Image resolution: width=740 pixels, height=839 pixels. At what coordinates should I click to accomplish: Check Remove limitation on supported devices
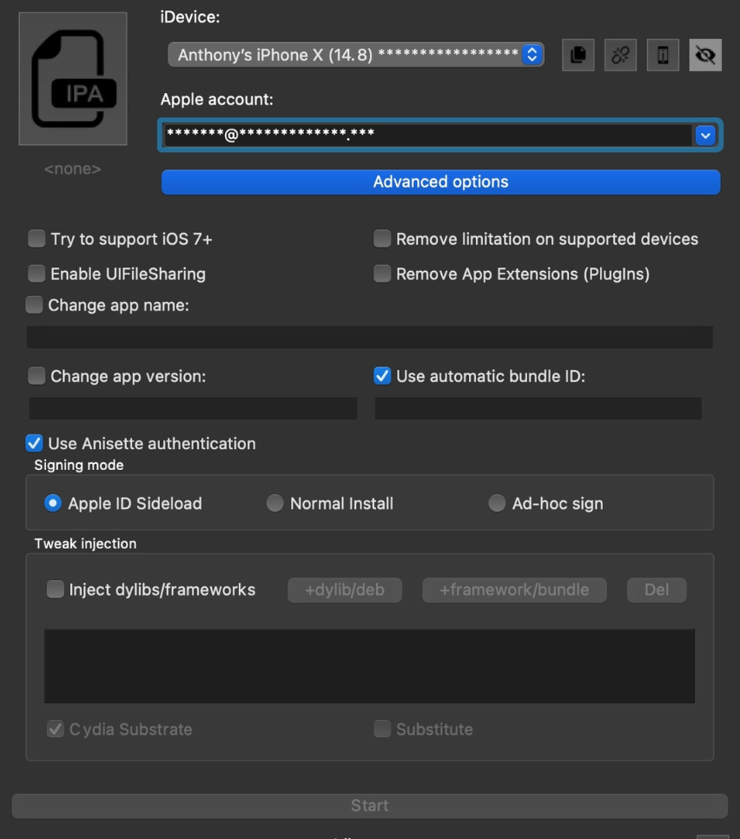(382, 239)
